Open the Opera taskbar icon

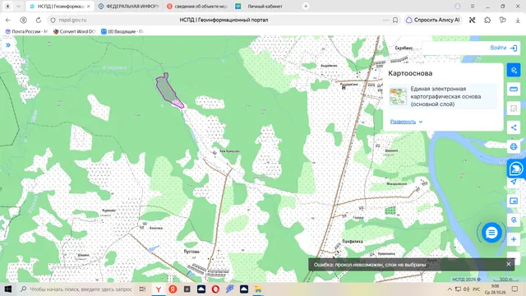[215, 289]
